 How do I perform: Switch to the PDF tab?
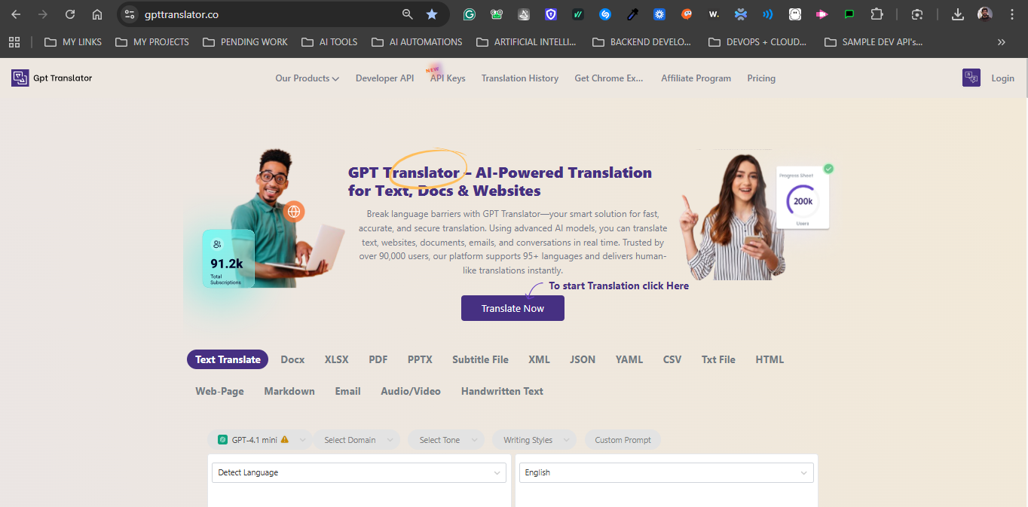click(x=378, y=359)
